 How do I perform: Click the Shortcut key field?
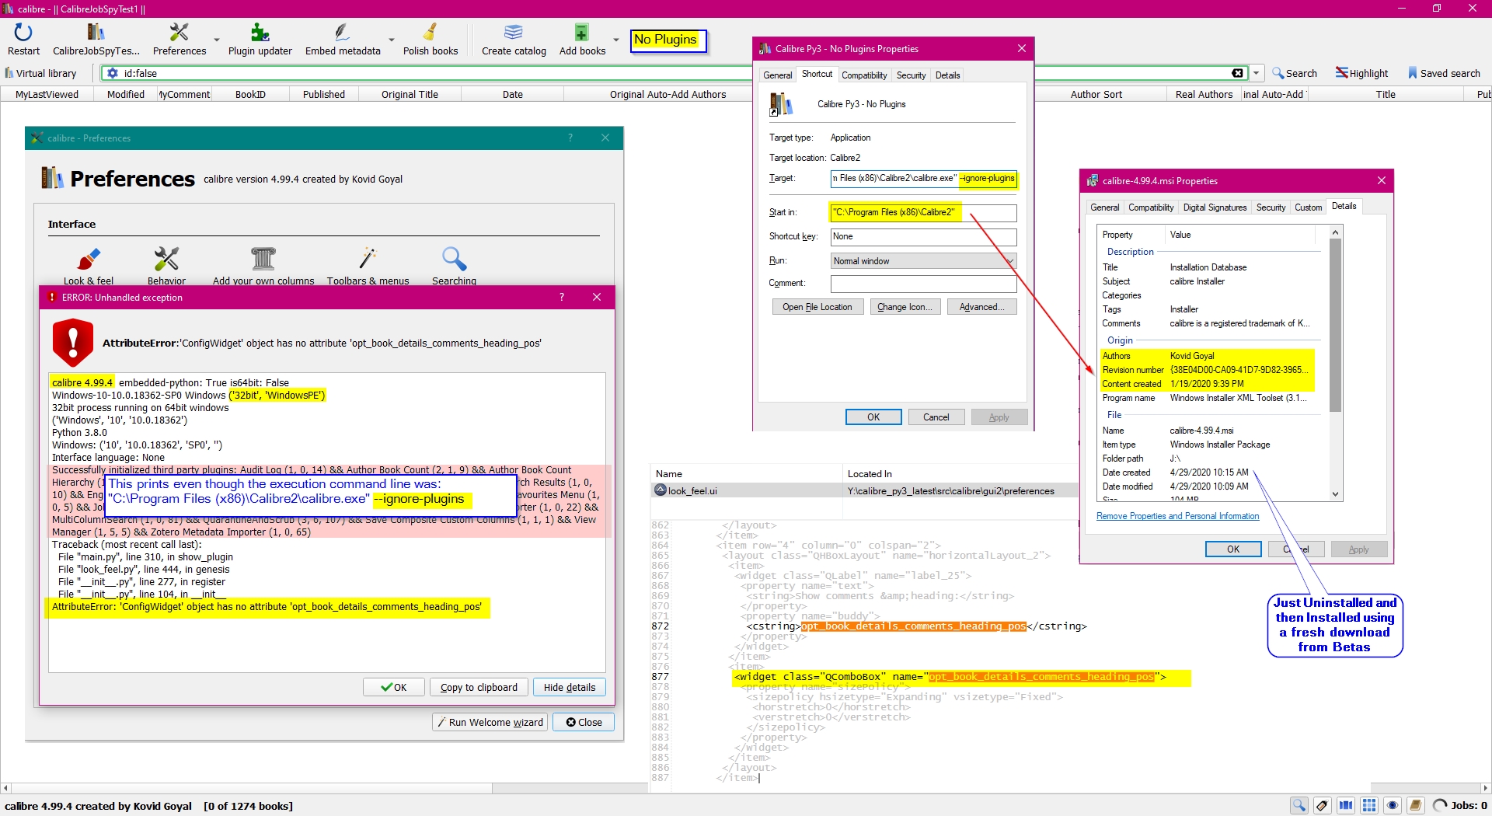923,236
